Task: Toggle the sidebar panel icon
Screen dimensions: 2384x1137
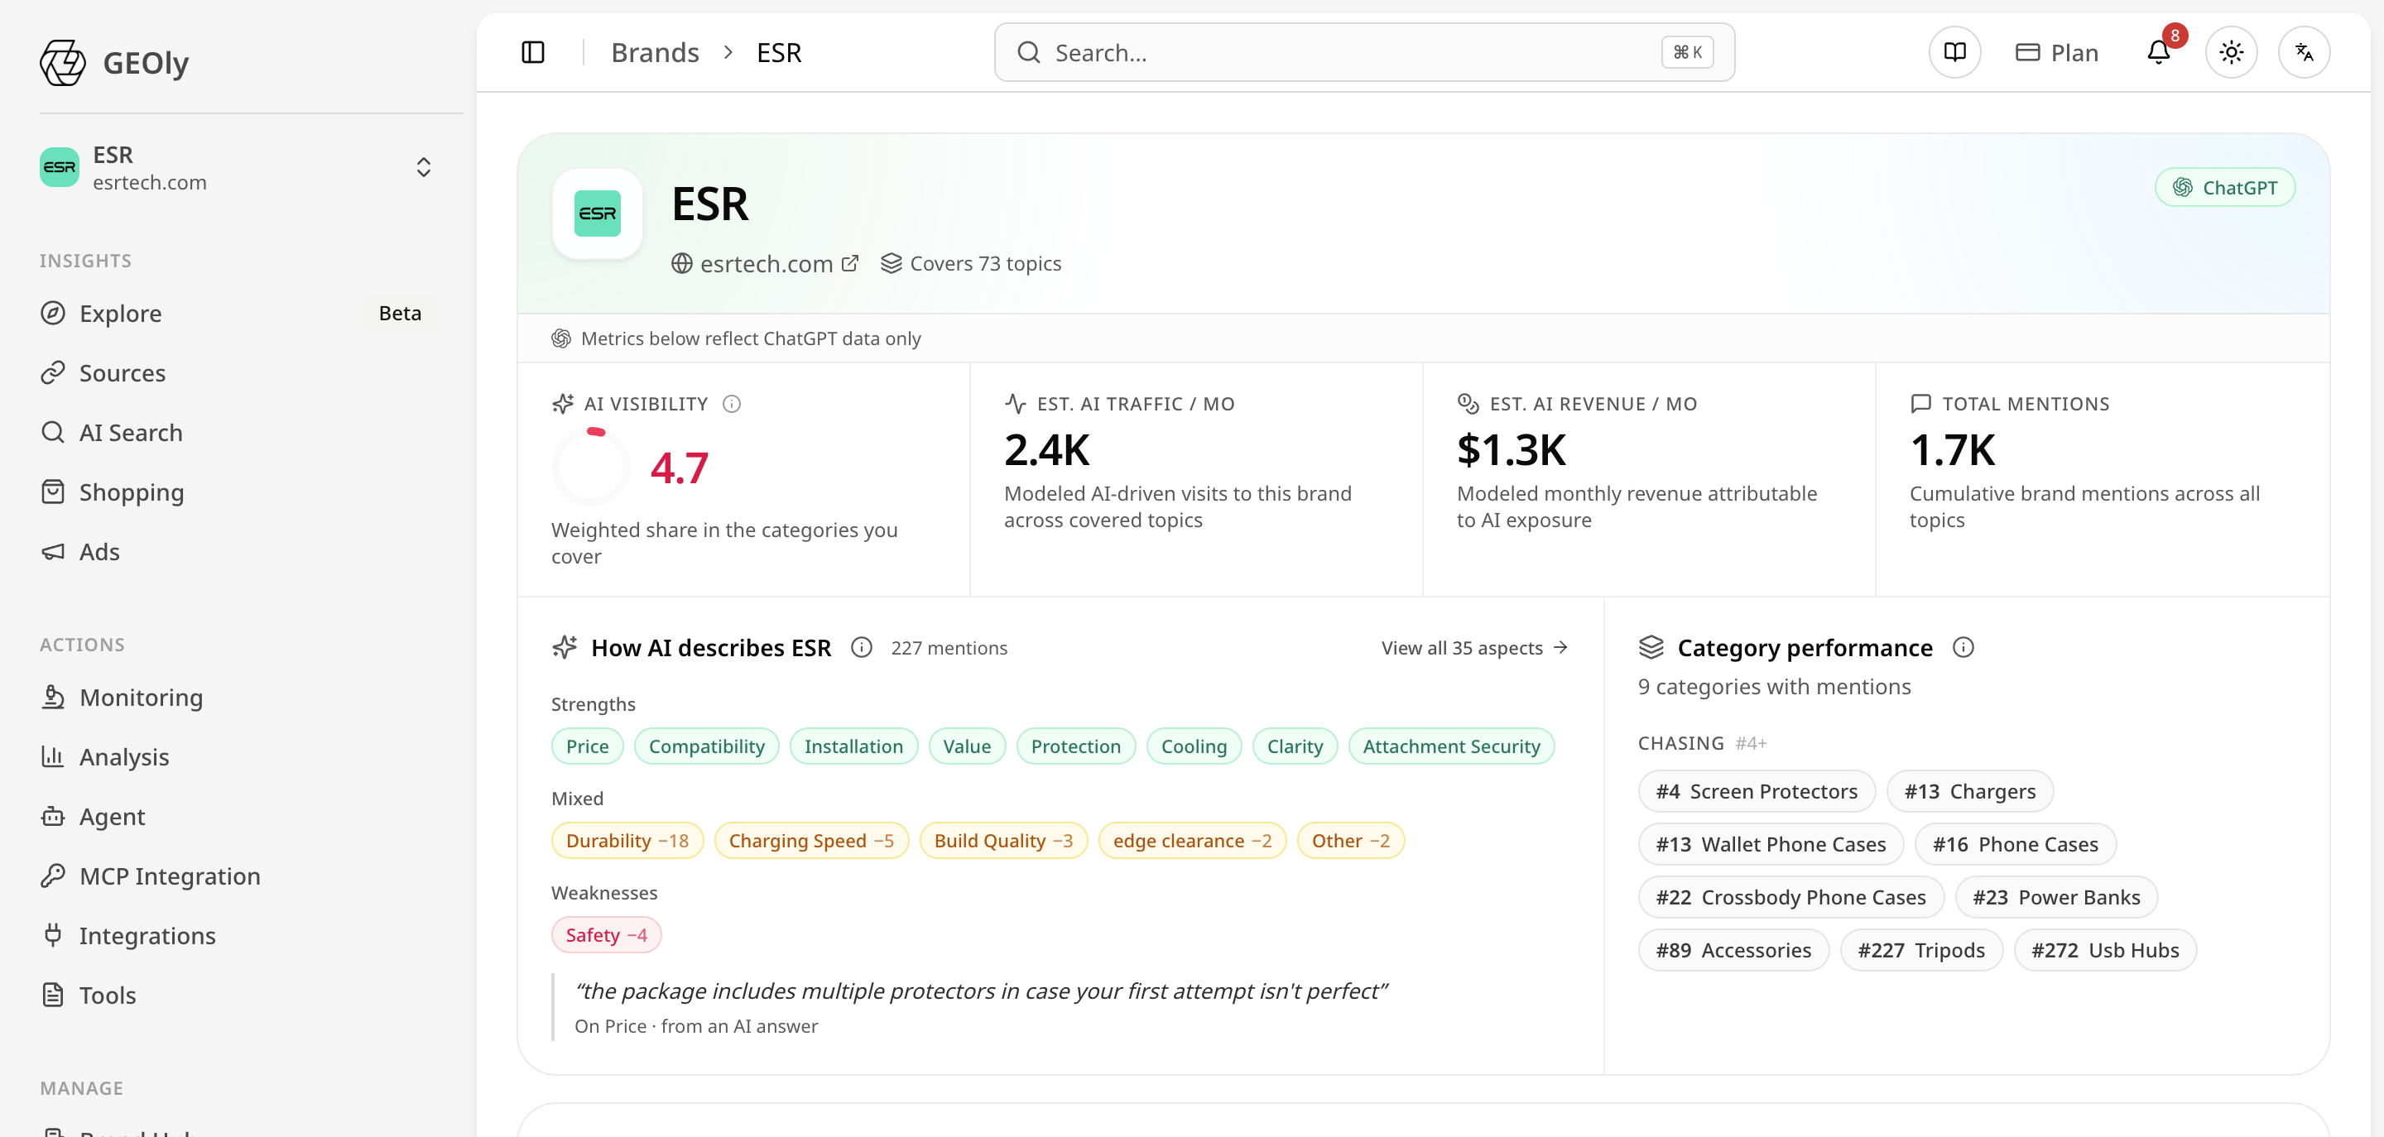Action: pyautogui.click(x=533, y=52)
